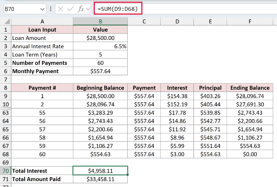The image size is (277, 187).
Task: Click the Ending Balance heading
Action: click(x=250, y=88)
